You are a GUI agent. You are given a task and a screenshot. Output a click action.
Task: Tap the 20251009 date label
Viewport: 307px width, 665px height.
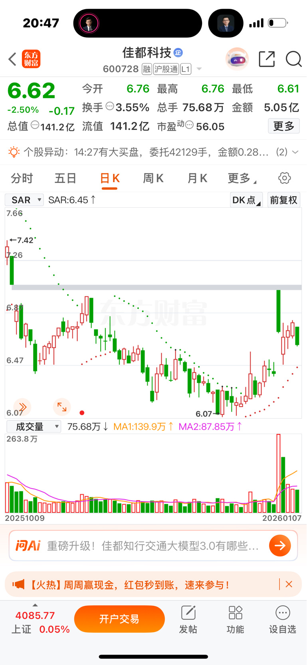point(25,518)
